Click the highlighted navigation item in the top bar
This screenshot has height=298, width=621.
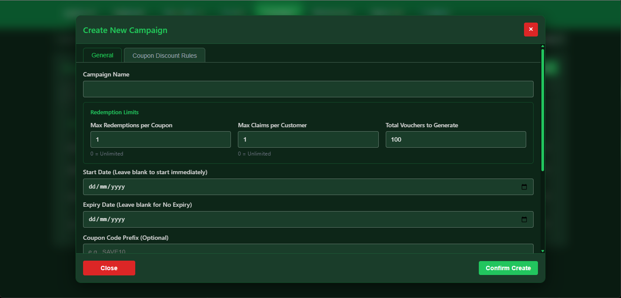pos(277,8)
